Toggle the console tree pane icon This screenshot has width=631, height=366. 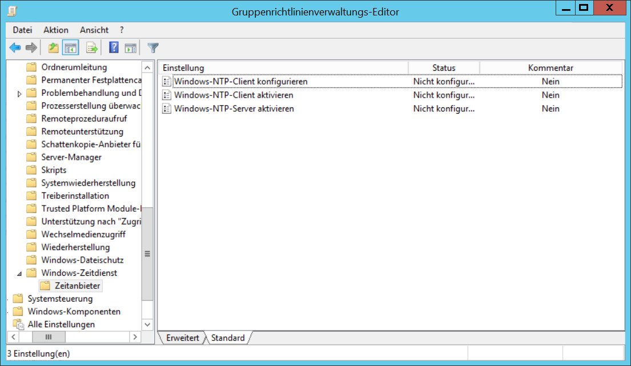click(x=70, y=48)
